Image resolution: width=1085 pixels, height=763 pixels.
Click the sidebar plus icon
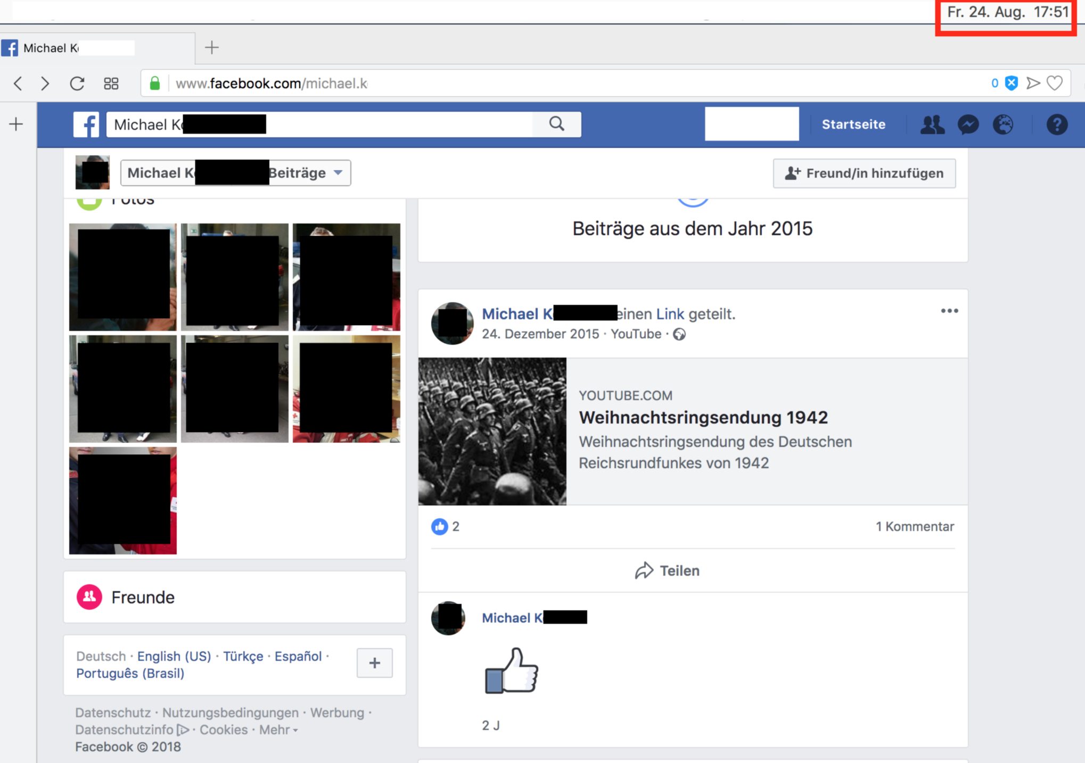(x=16, y=124)
